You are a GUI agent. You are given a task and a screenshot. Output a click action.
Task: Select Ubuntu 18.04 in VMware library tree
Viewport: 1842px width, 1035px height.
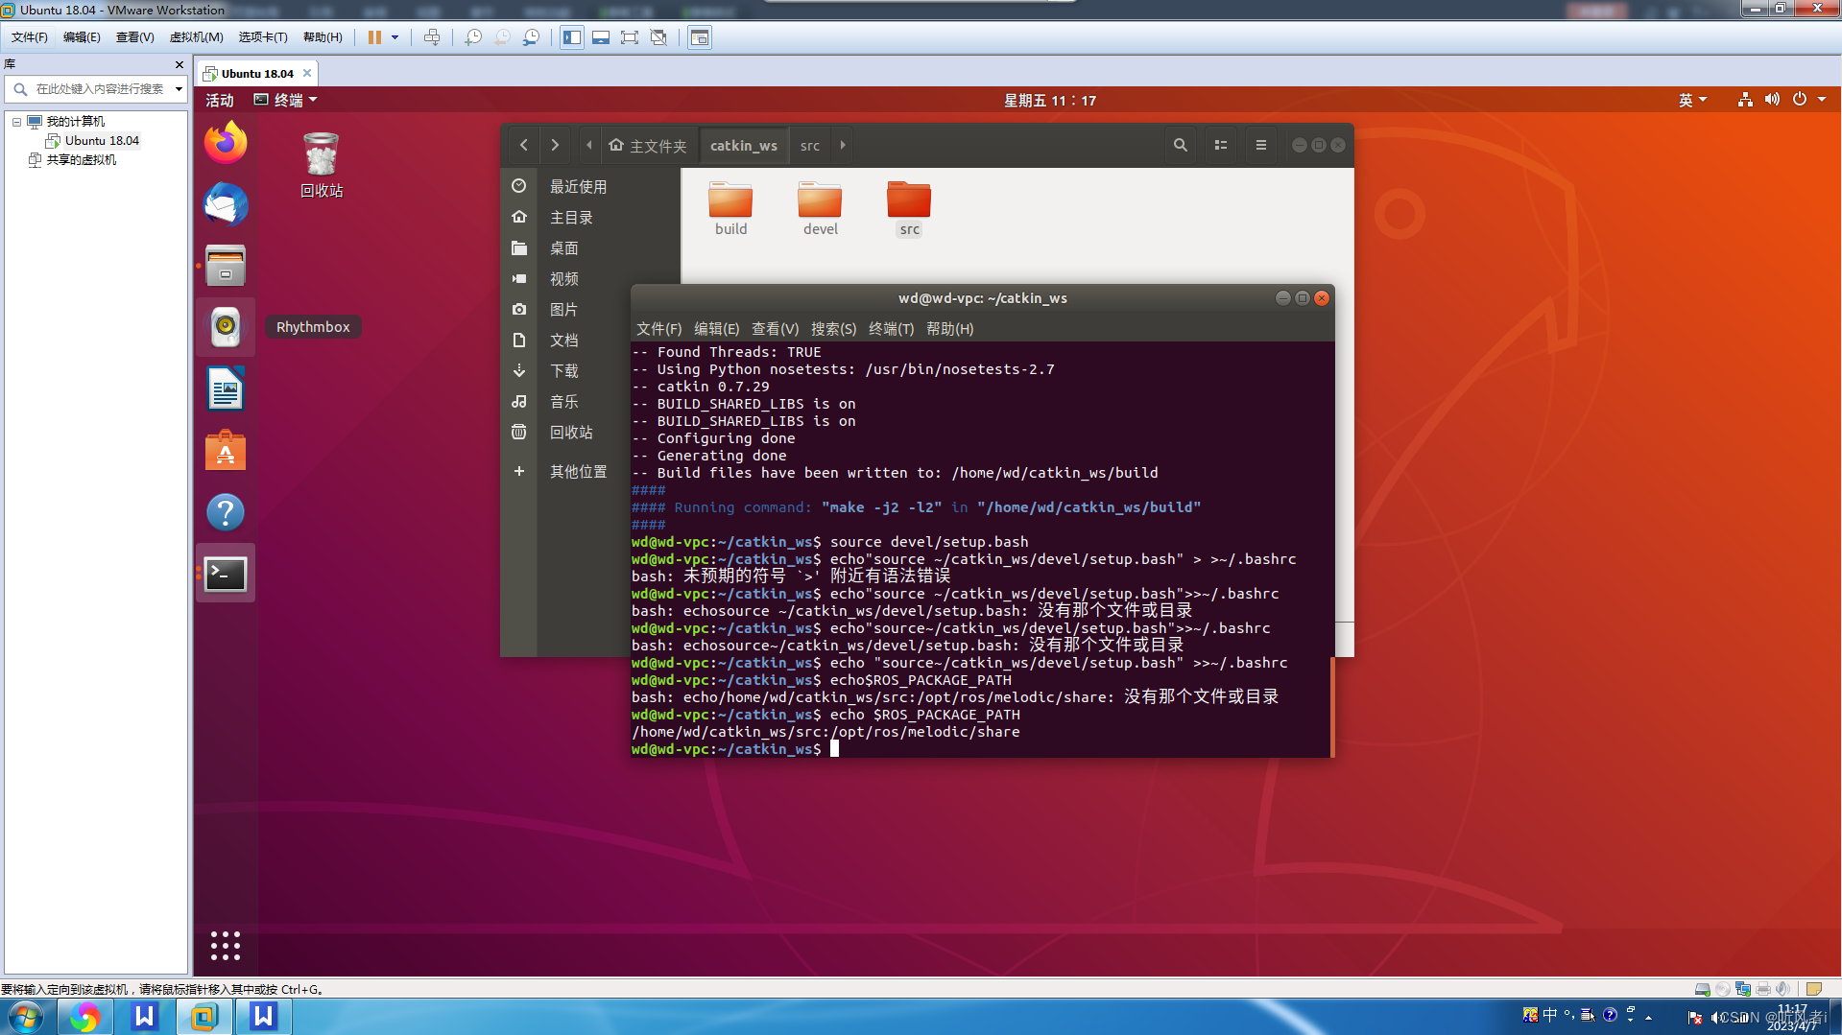click(x=102, y=141)
